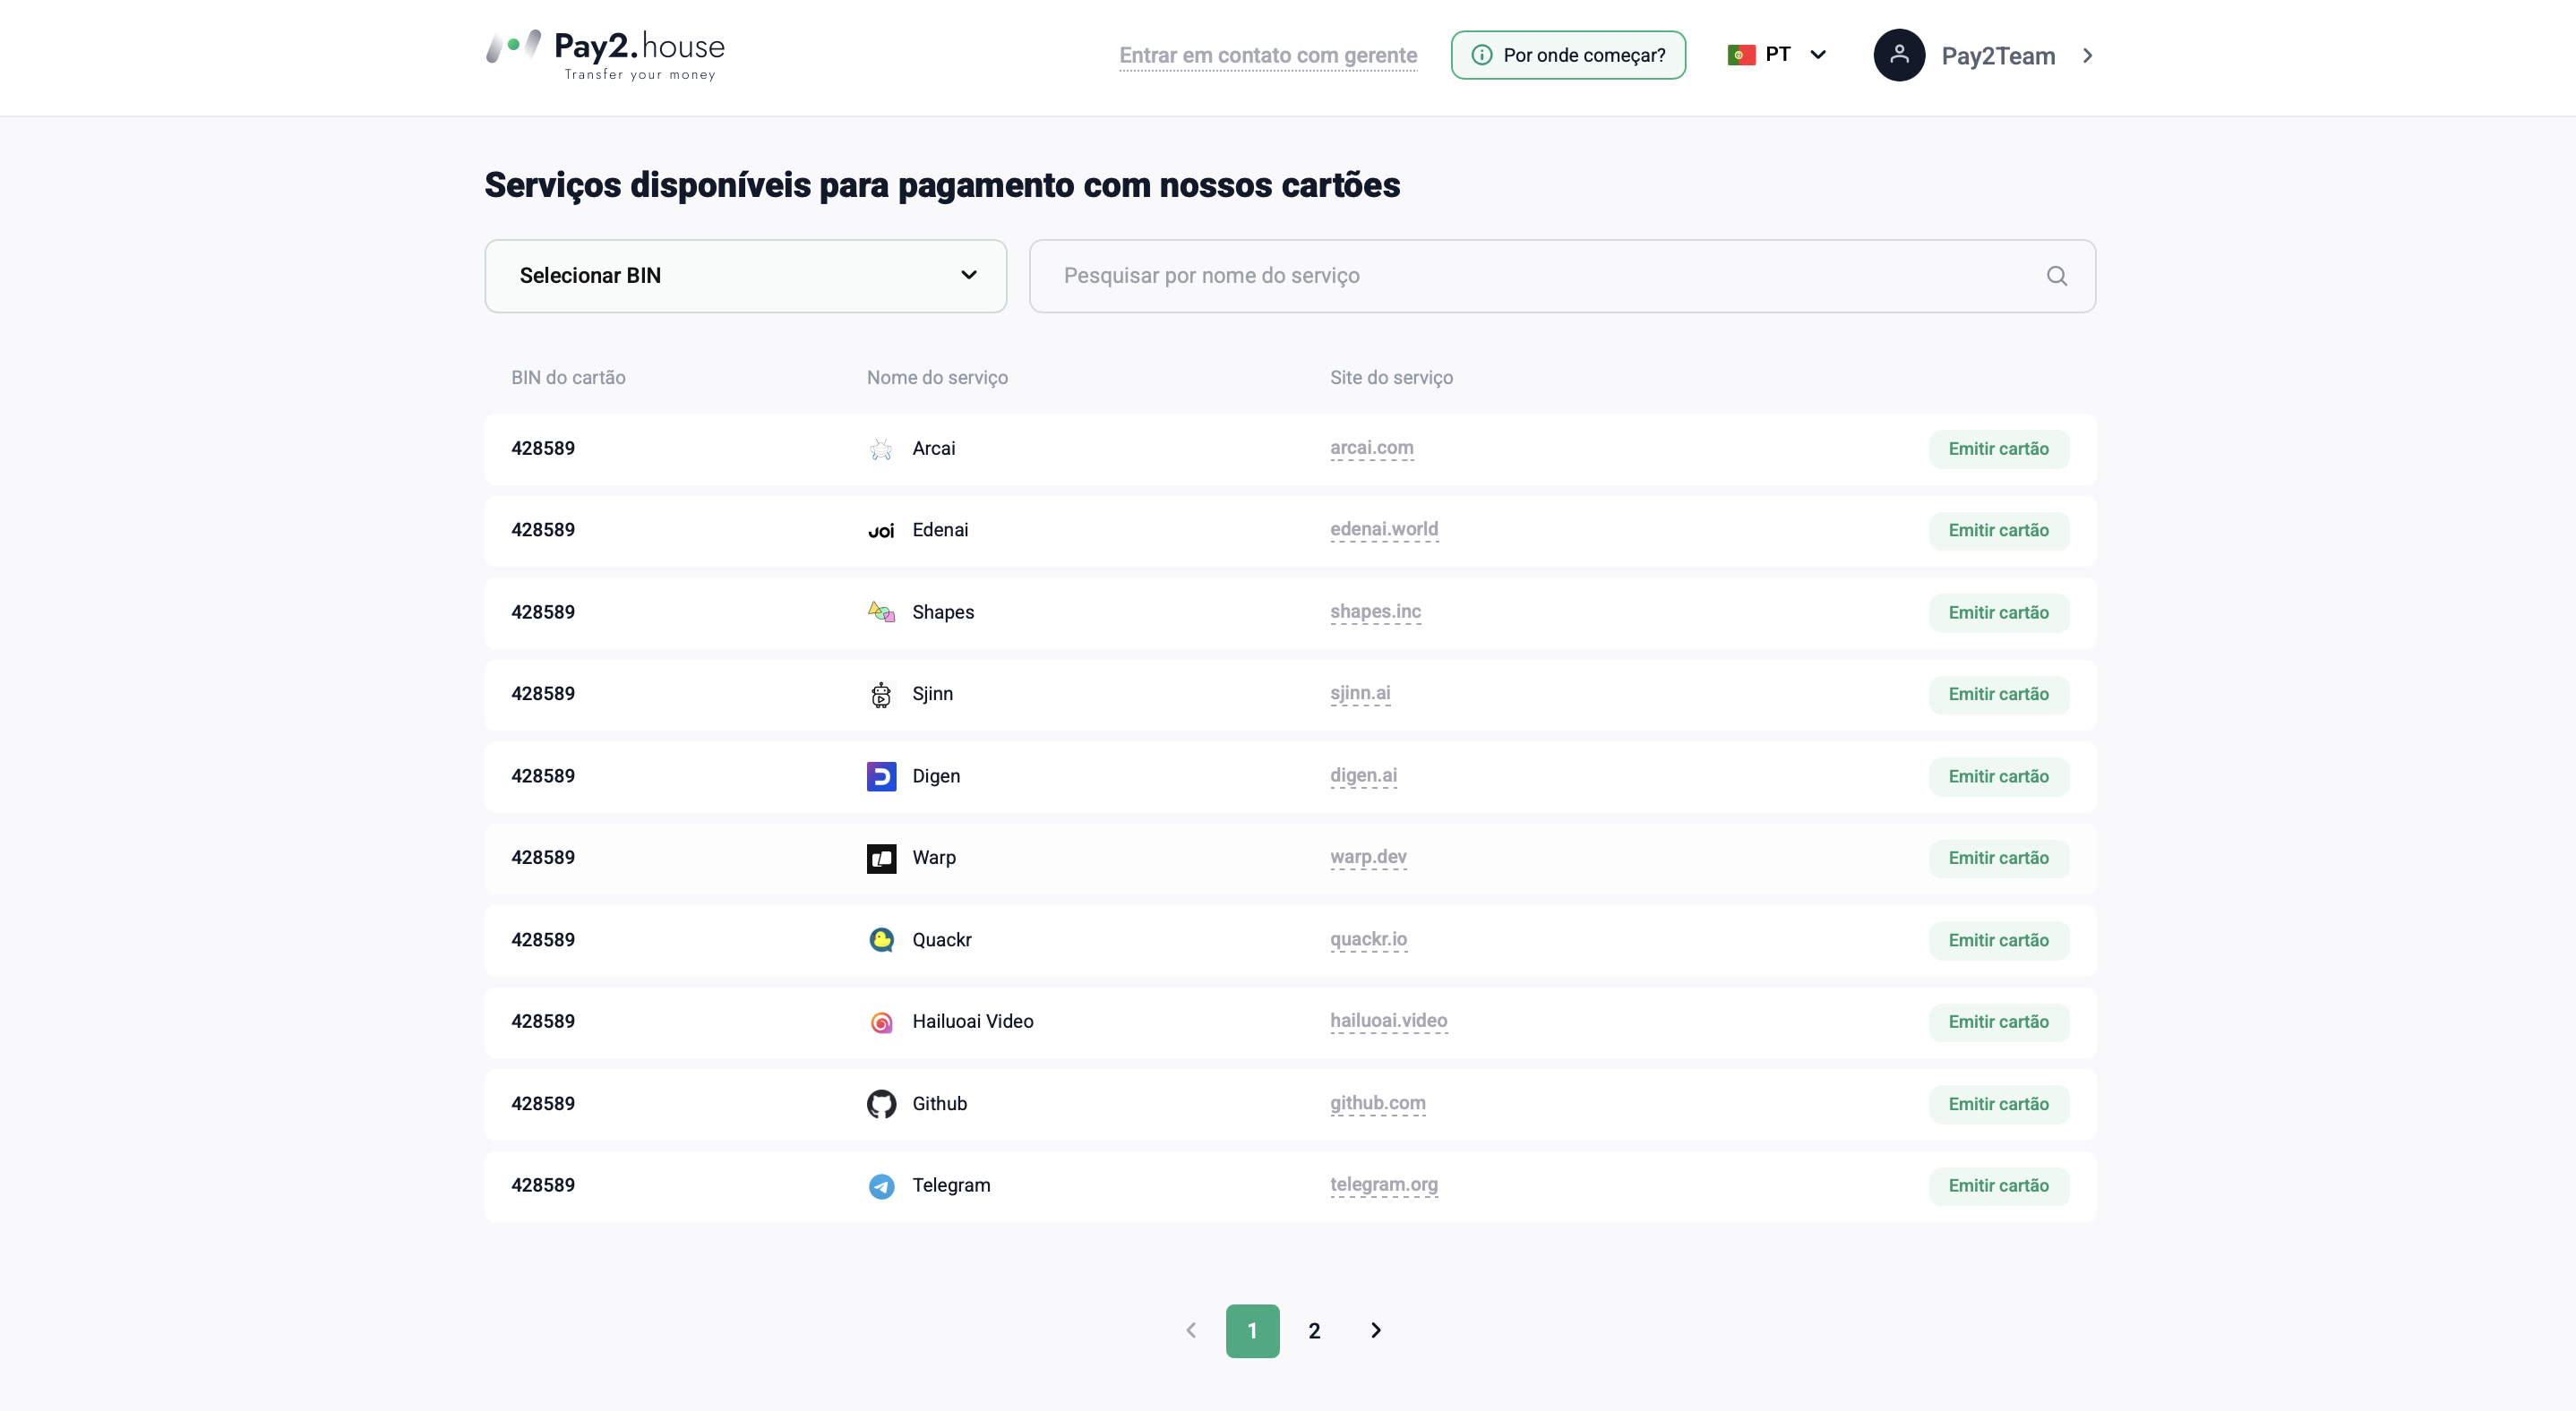
Task: Click Emitir cartão for Telegram
Action: point(1998,1186)
